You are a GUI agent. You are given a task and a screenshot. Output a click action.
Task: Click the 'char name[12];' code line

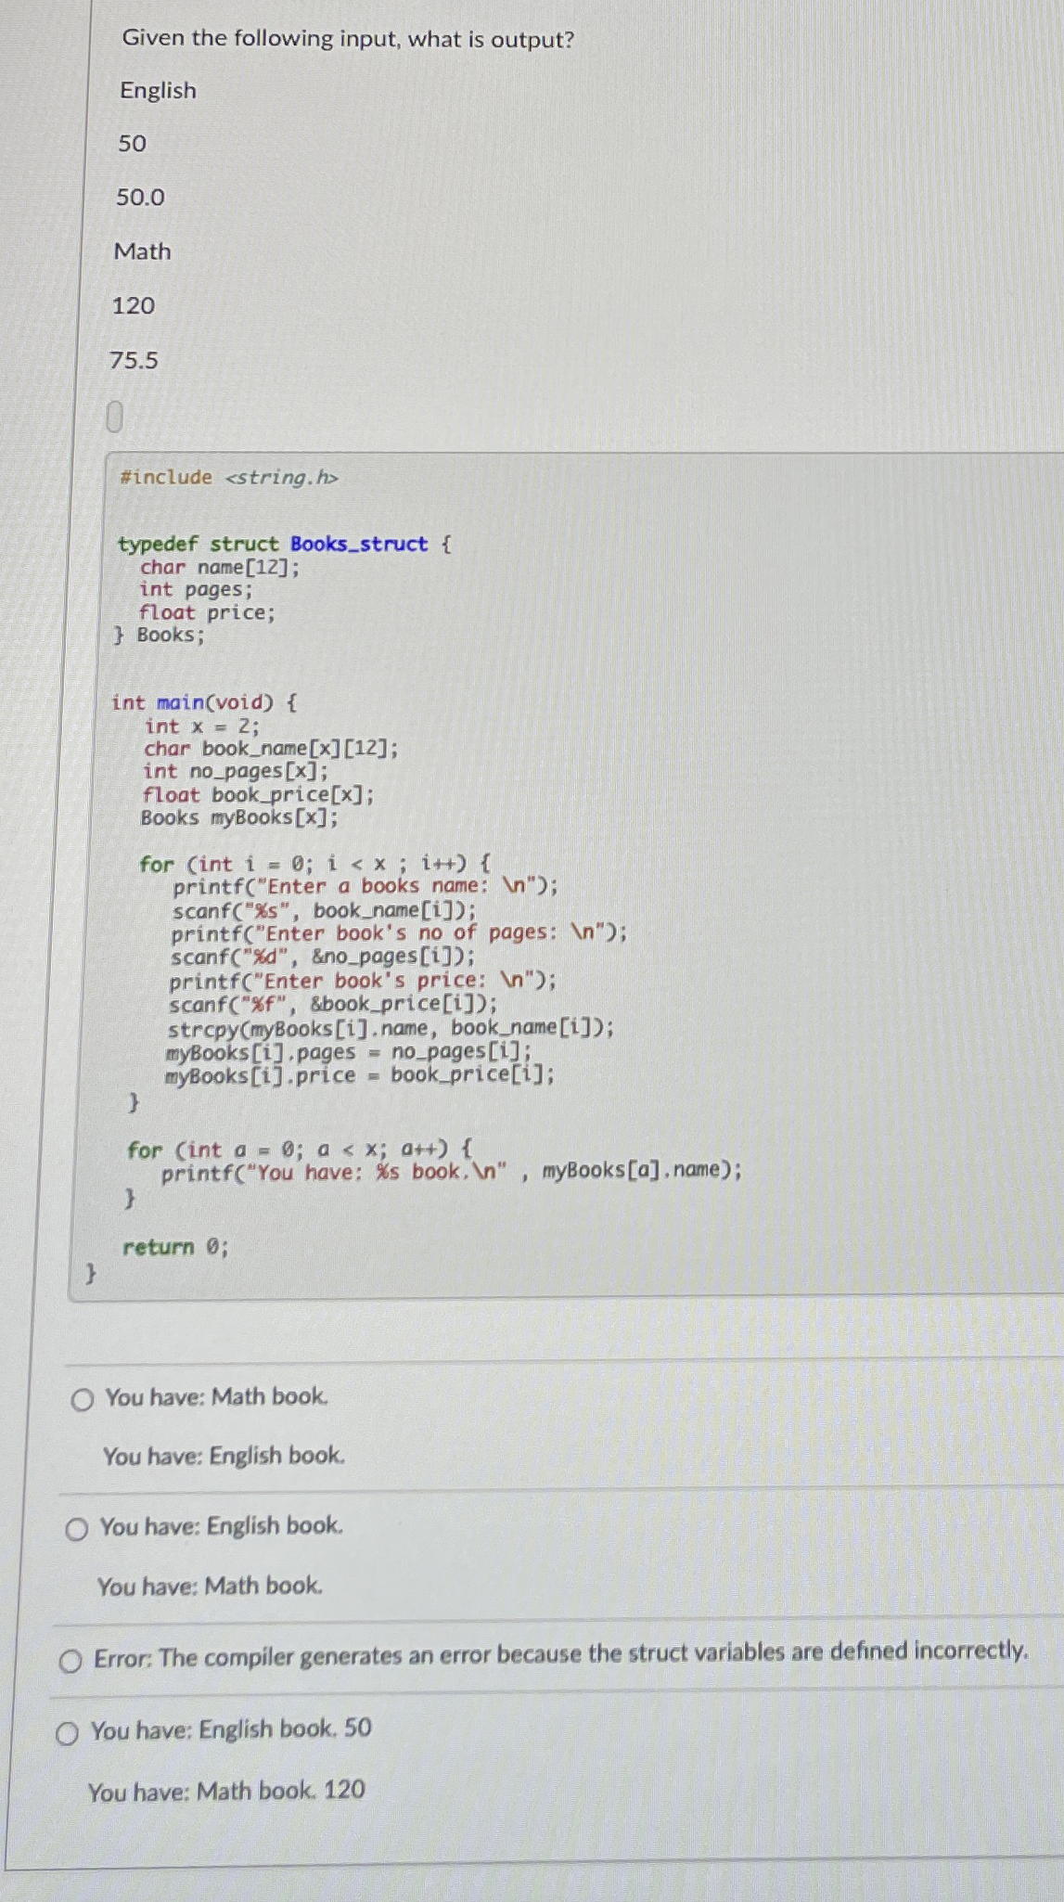(220, 567)
